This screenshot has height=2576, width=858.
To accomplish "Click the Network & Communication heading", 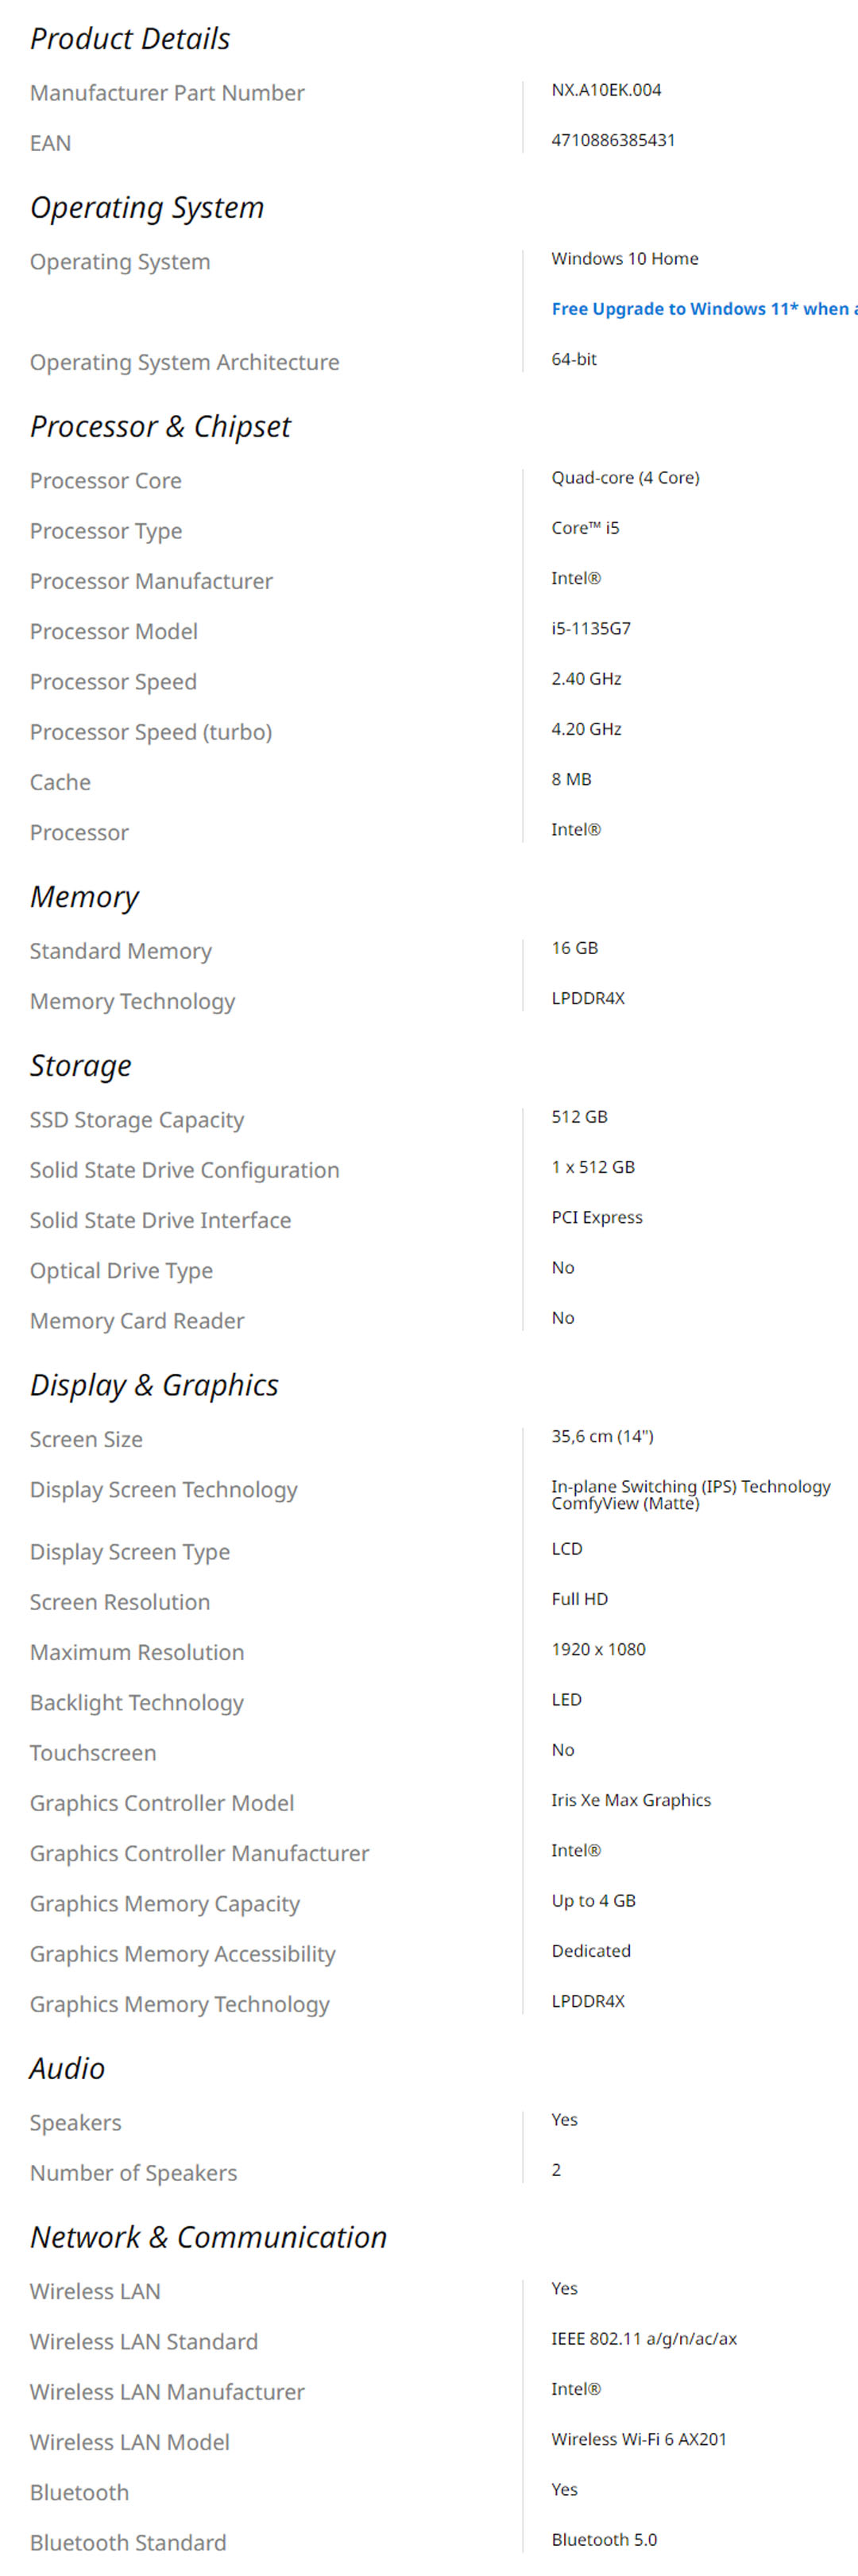I will (208, 2237).
